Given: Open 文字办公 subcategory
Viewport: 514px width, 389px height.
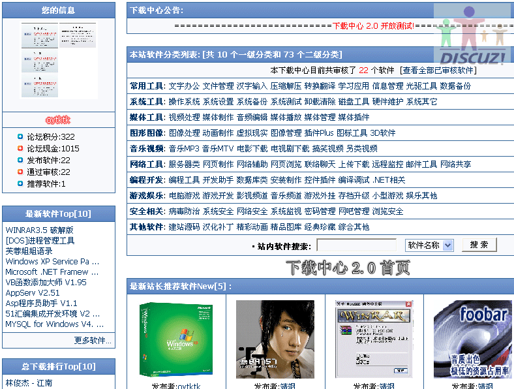Looking at the screenshot, I should coord(184,86).
